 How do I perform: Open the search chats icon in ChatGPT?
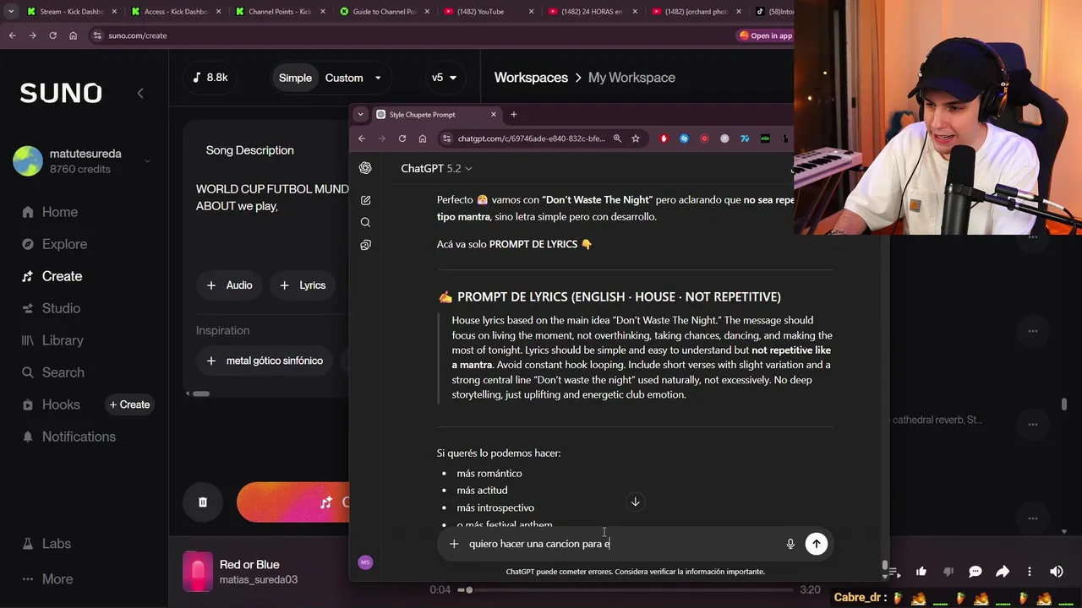click(365, 222)
